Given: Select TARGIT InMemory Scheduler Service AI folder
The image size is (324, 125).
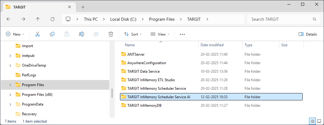Looking at the screenshot, I should click(x=211, y=97).
